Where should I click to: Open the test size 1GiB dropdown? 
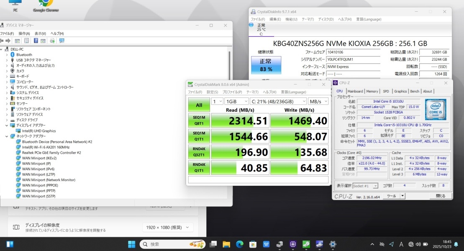click(236, 101)
